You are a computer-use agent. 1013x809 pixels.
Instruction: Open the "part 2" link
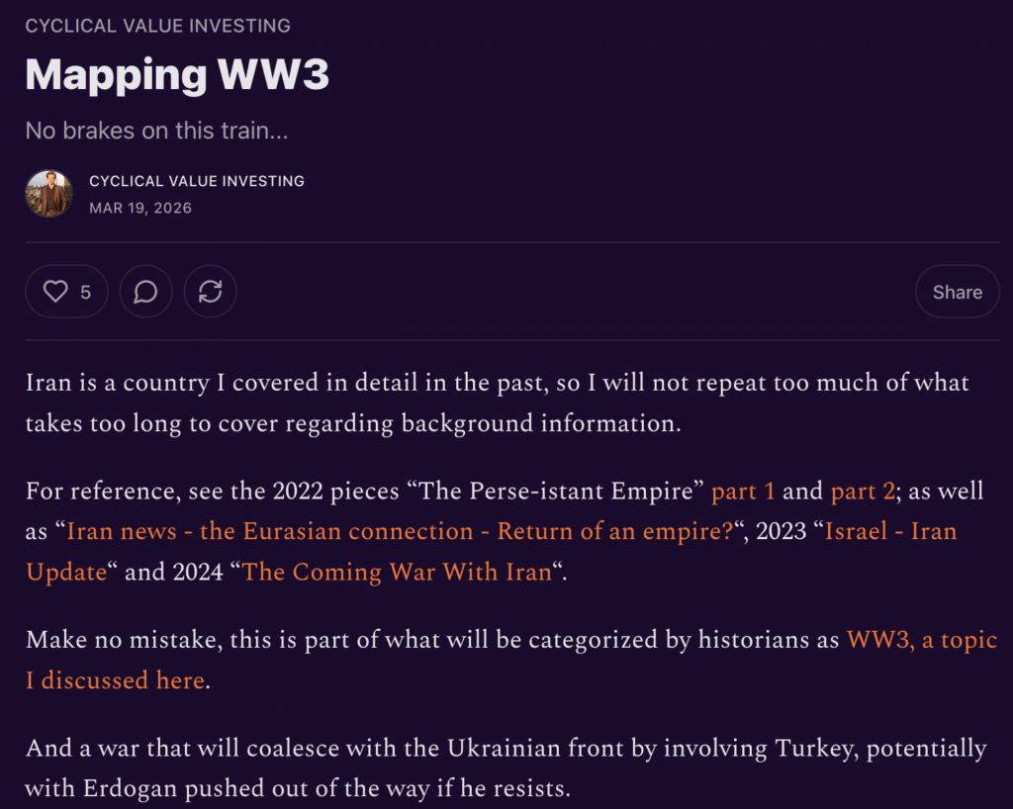tap(863, 492)
